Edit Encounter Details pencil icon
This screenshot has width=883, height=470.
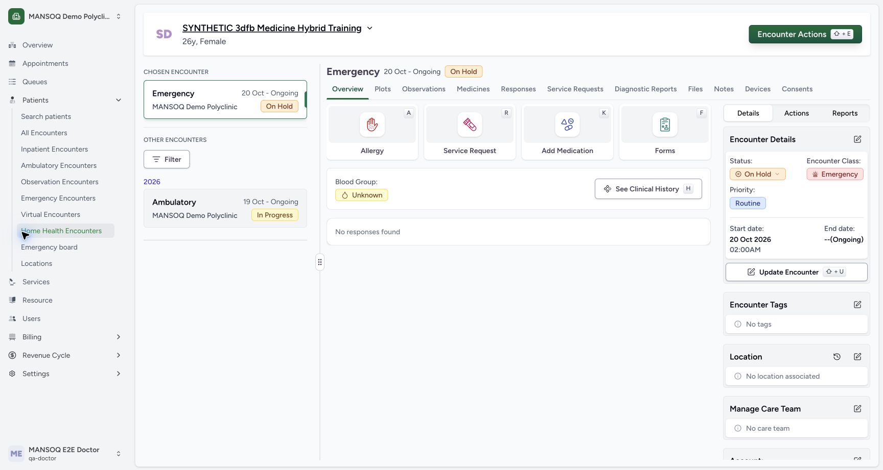857,139
